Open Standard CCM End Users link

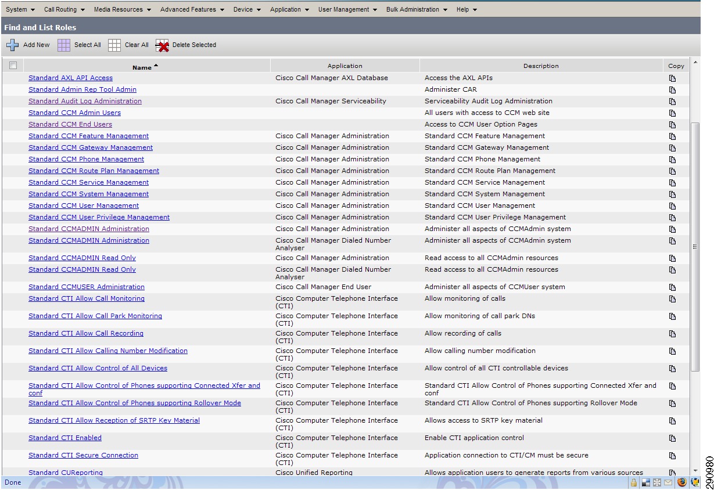[70, 124]
